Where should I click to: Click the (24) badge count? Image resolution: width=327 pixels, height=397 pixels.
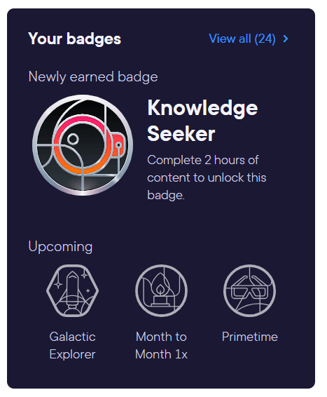pos(265,39)
